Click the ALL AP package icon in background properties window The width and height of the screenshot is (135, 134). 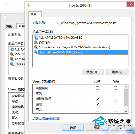pos(12,49)
